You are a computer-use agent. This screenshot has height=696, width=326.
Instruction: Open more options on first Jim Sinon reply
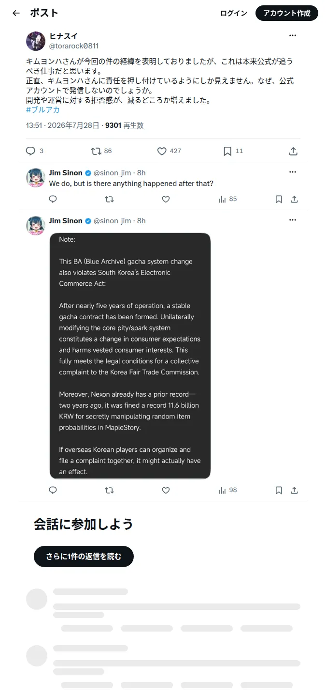point(293,172)
